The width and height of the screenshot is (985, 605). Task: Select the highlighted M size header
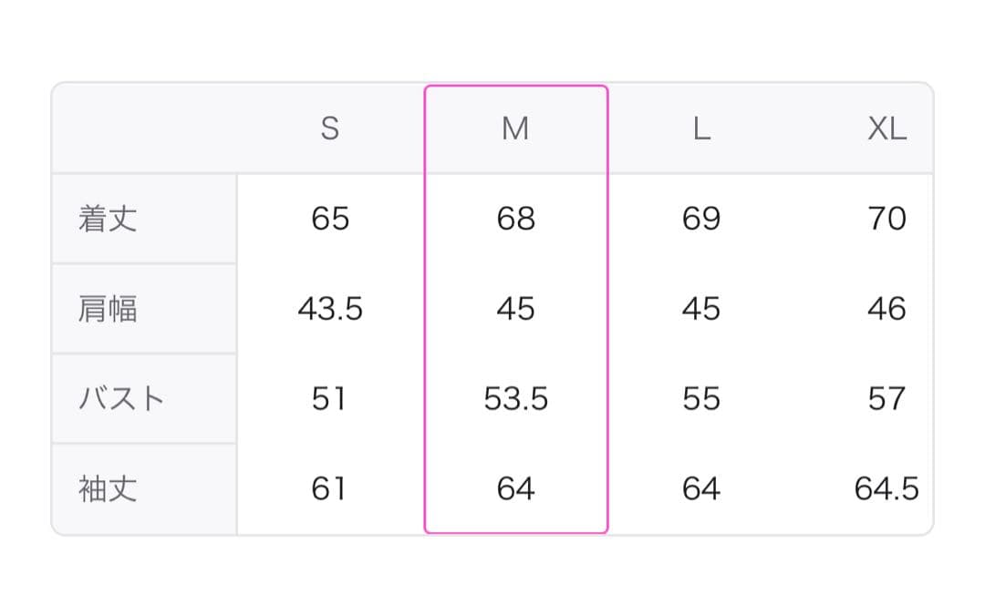pos(515,129)
